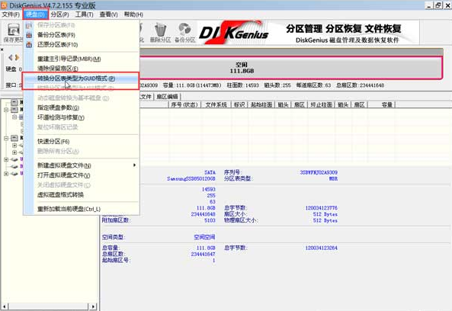Click the Delete Partition (删除分区) trash icon

coord(160,30)
